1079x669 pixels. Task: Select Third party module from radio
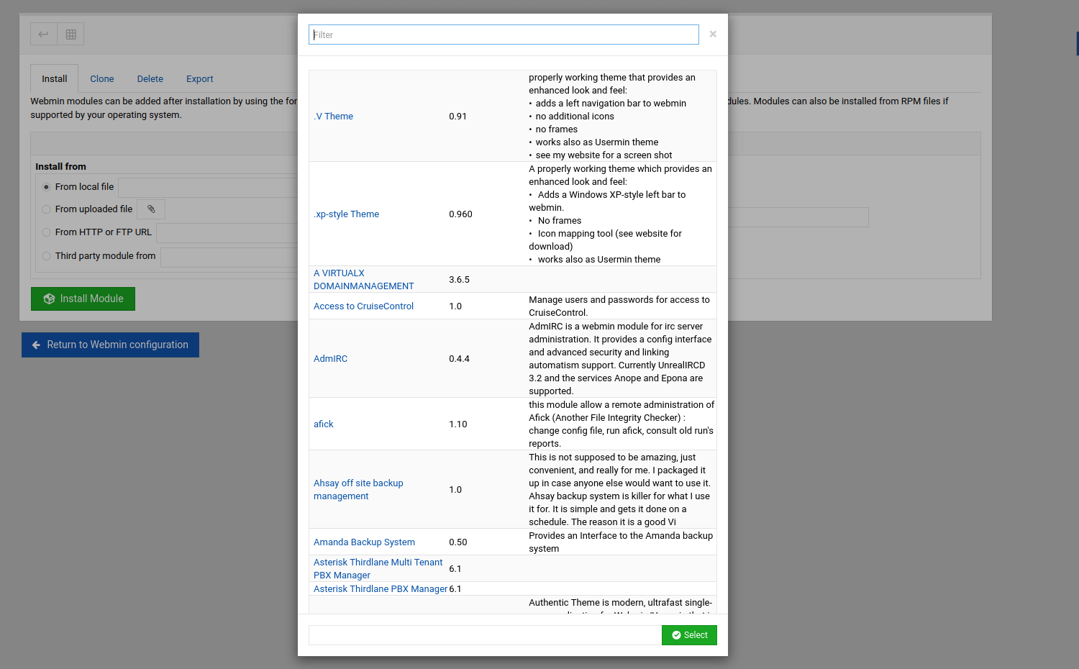click(46, 256)
